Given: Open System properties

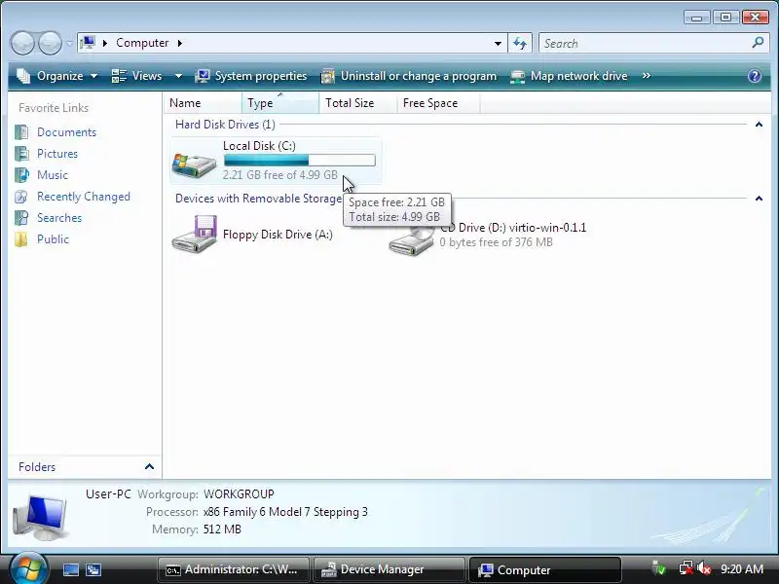Looking at the screenshot, I should coord(251,76).
